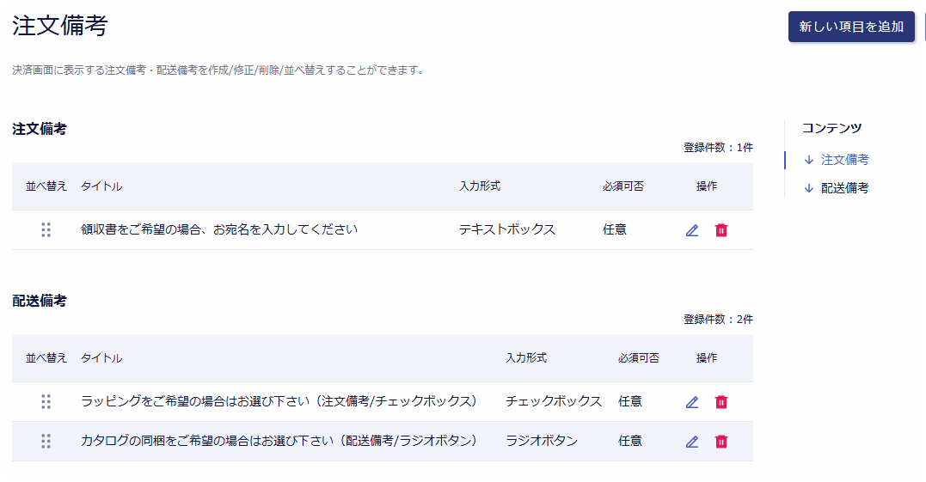Viewport: 926px width, 482px height.
Task: Edit the カタログ catalog note row
Action: pyautogui.click(x=692, y=442)
